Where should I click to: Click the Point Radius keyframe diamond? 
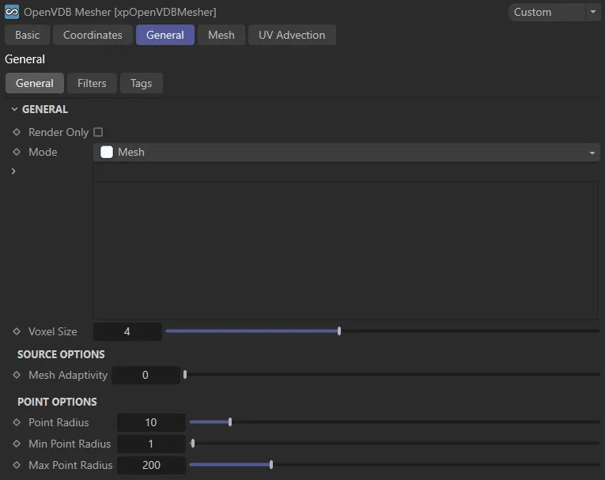[x=17, y=422]
